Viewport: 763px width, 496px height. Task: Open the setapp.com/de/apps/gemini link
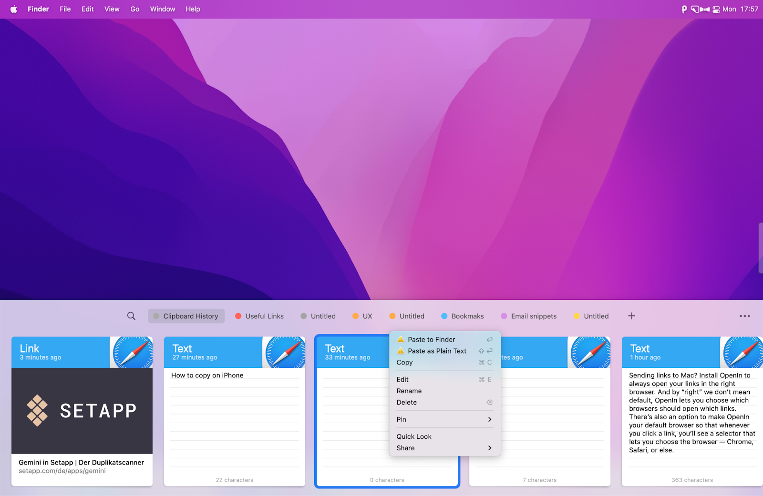[62, 471]
